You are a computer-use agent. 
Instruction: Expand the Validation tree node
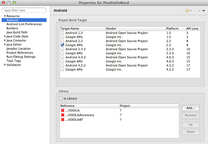click(x=5, y=65)
